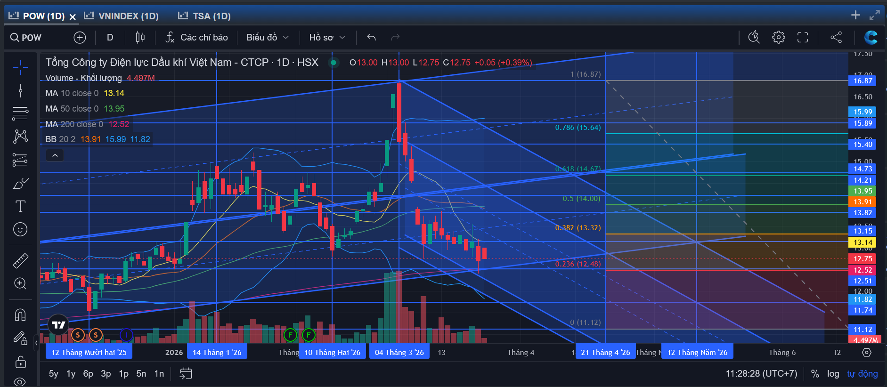
Task: Open the go to date calendar
Action: click(186, 374)
